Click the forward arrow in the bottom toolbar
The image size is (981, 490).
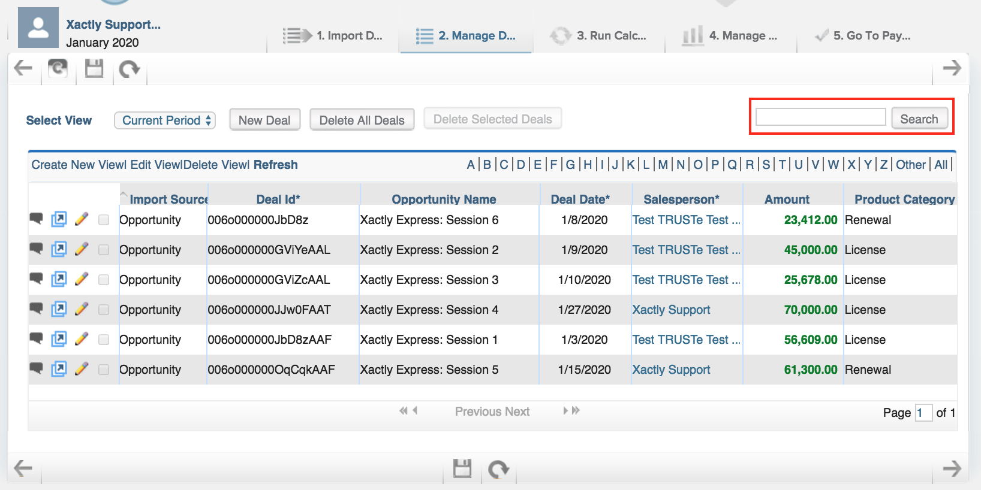click(x=952, y=468)
